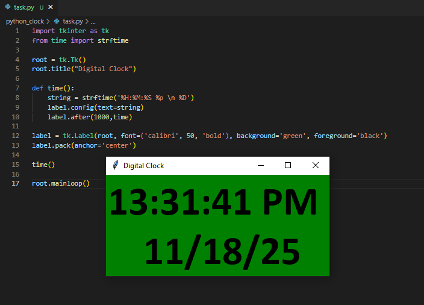The image size is (424, 305).
Task: Minimize the Digital Clock window
Action: tap(261, 165)
